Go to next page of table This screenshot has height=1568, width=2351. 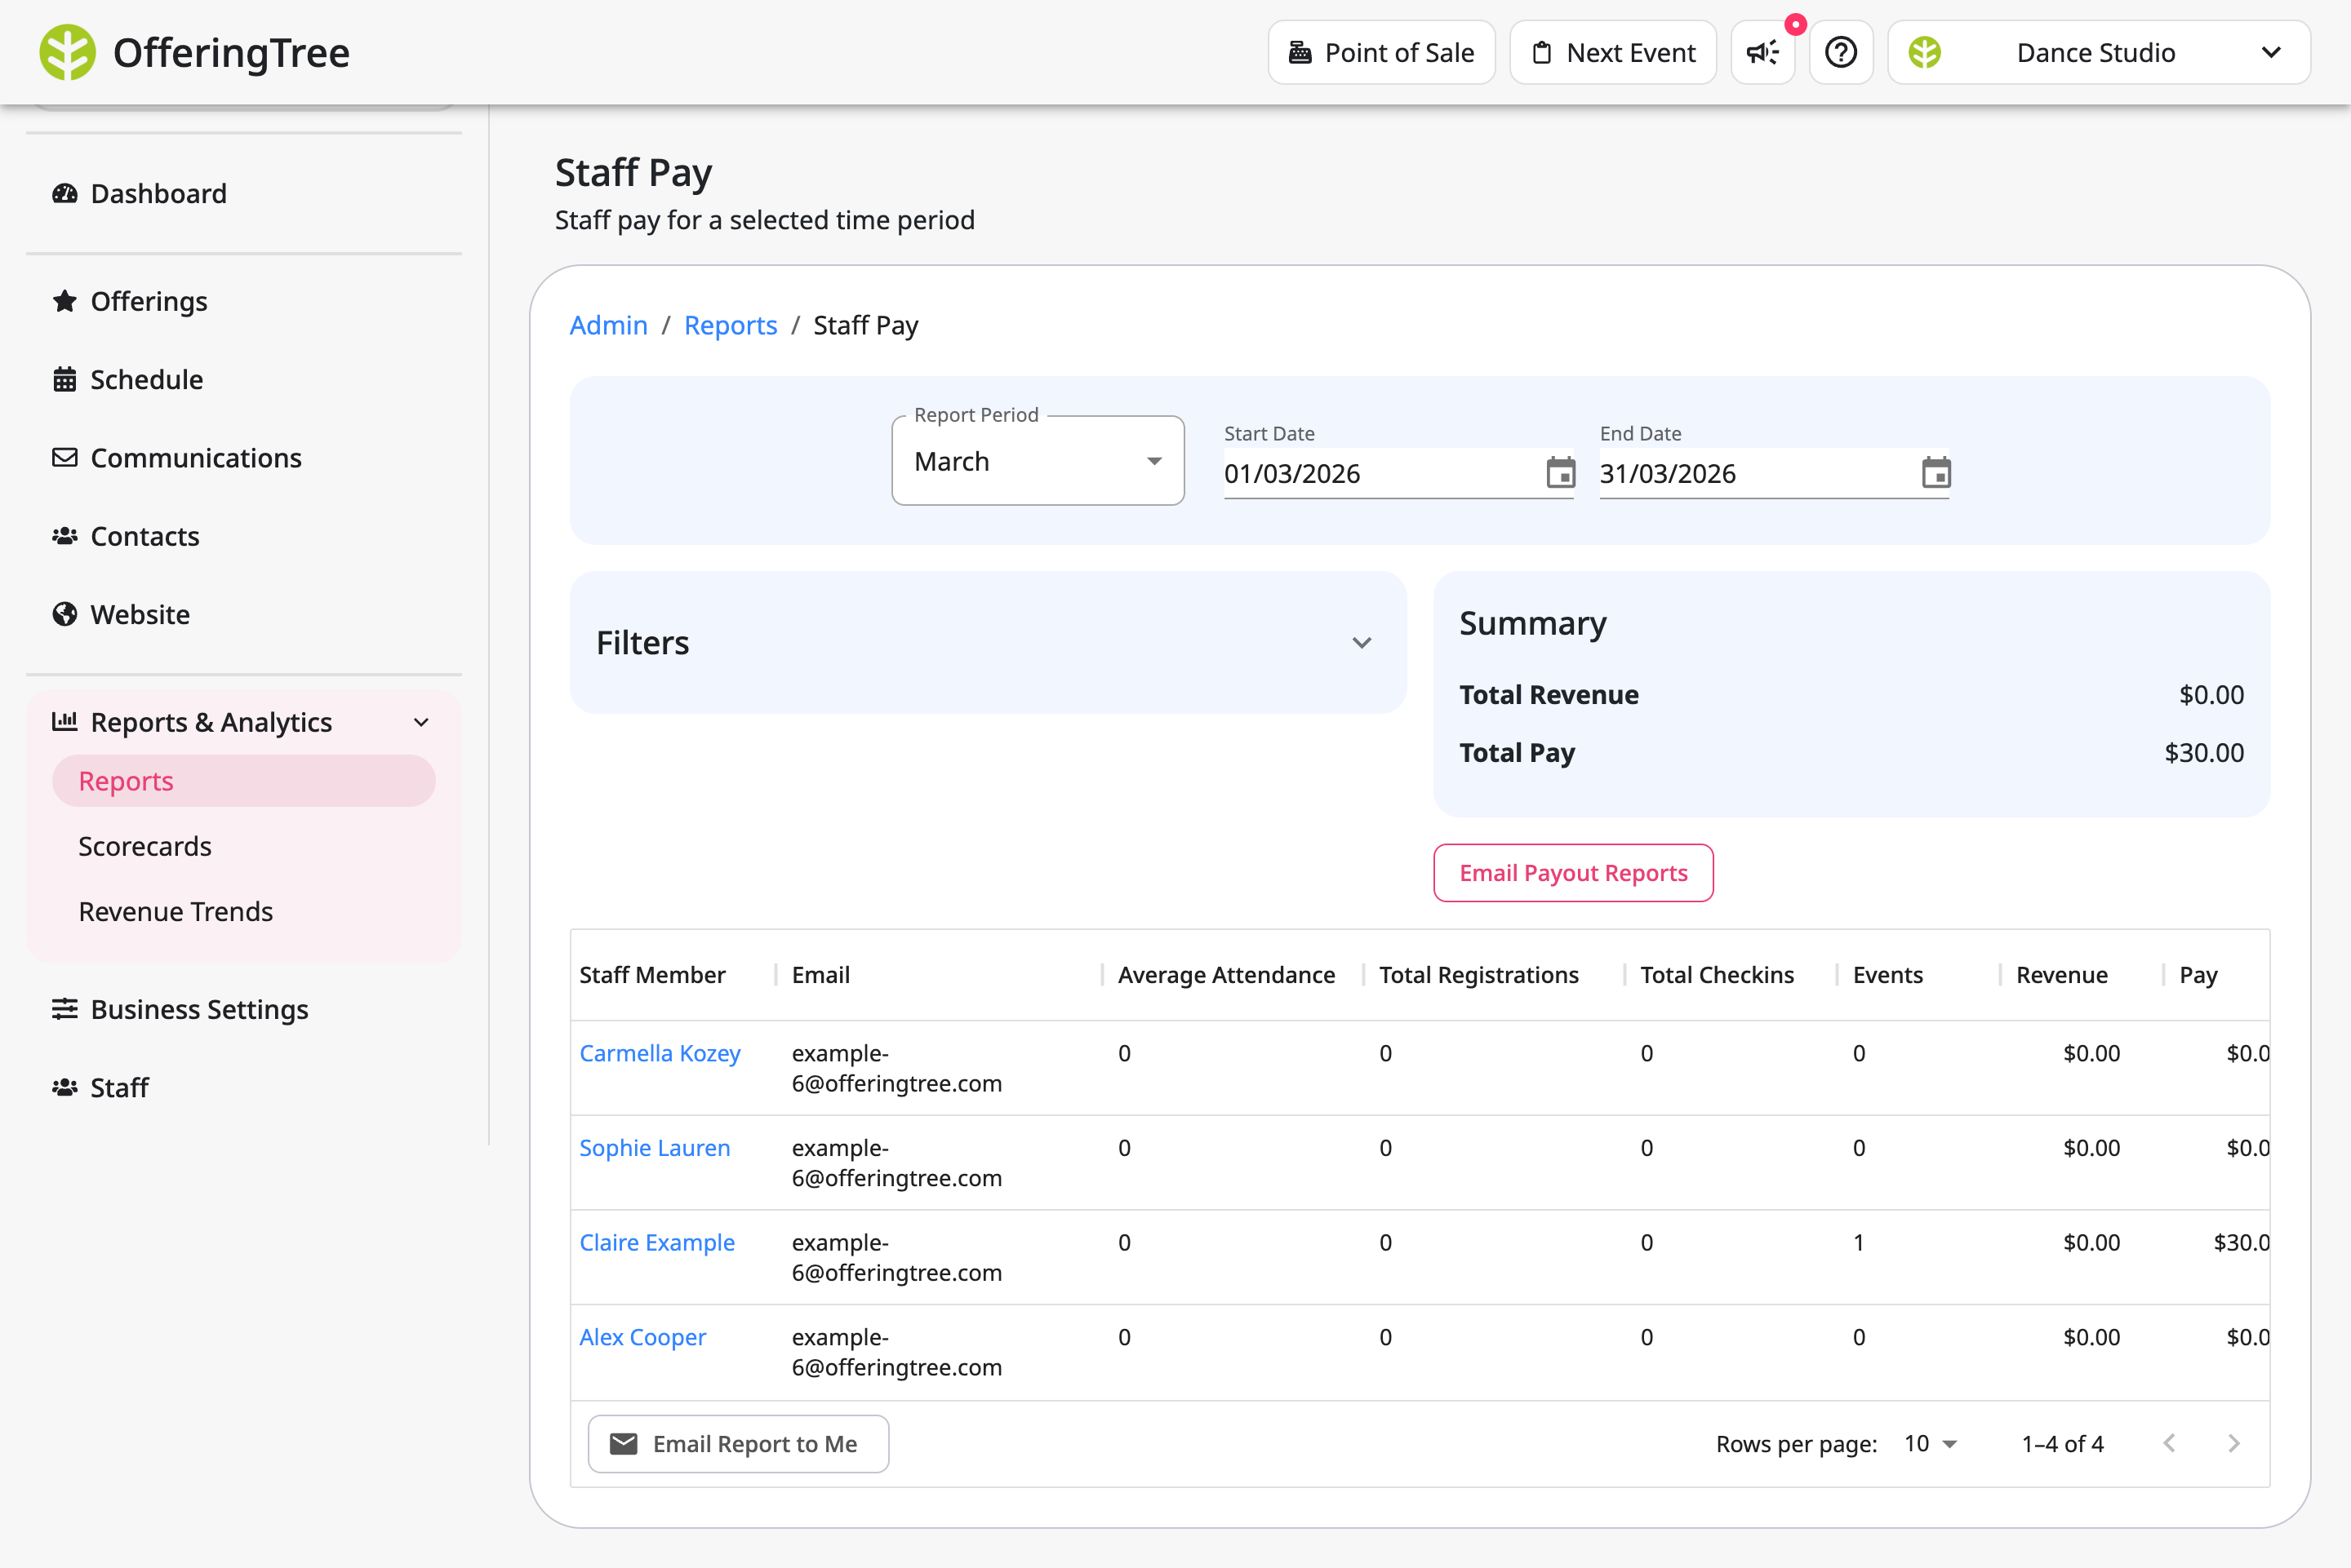[x=2233, y=1443]
